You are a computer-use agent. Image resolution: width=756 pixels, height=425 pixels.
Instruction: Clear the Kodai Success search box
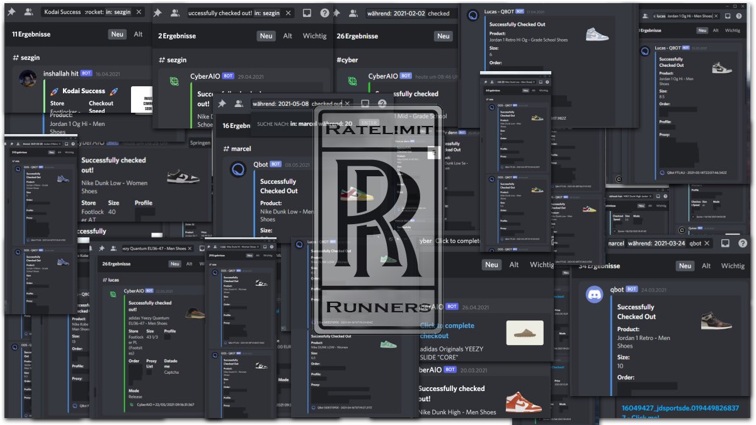[x=139, y=13]
